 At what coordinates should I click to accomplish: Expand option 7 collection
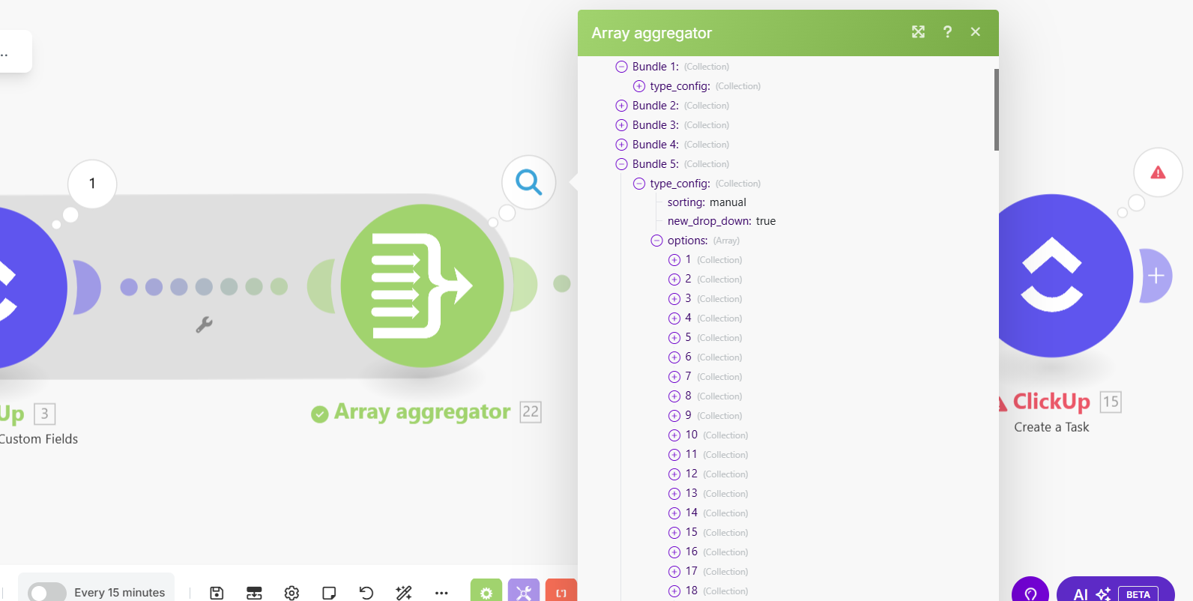click(x=674, y=377)
